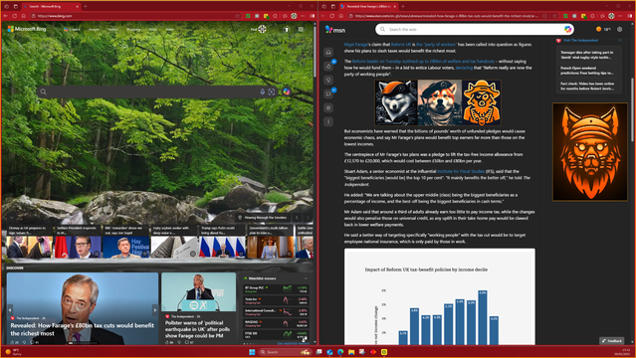Open Copilot from Bing top navigation
Image resolution: width=636 pixels, height=358 pixels.
[x=72, y=29]
